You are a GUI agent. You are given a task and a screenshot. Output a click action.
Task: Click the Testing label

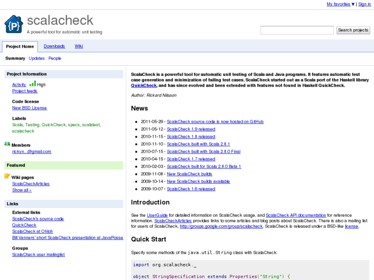(x=32, y=125)
